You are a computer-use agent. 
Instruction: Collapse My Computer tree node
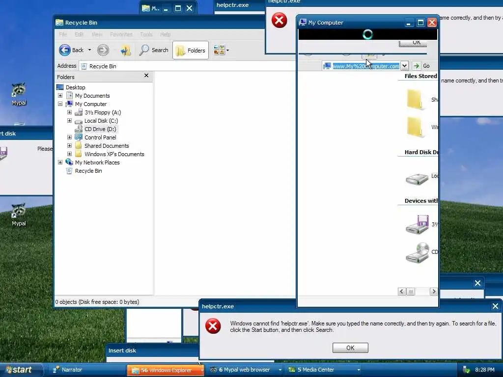click(60, 104)
